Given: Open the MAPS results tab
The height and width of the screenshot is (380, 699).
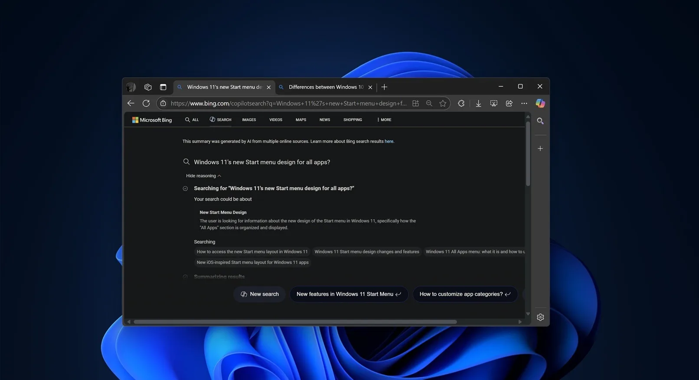Looking at the screenshot, I should tap(301, 120).
